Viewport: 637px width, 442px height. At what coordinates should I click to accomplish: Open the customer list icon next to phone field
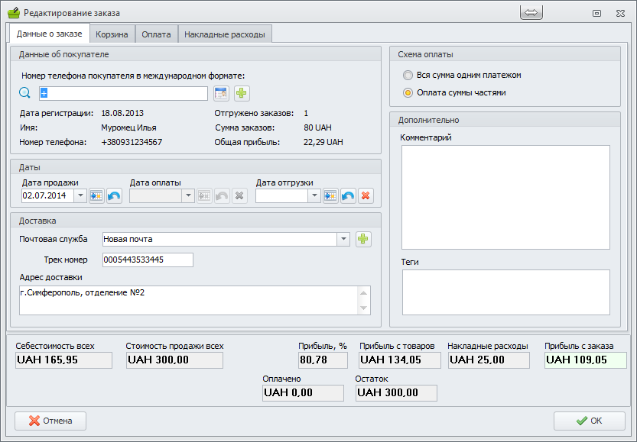click(221, 93)
